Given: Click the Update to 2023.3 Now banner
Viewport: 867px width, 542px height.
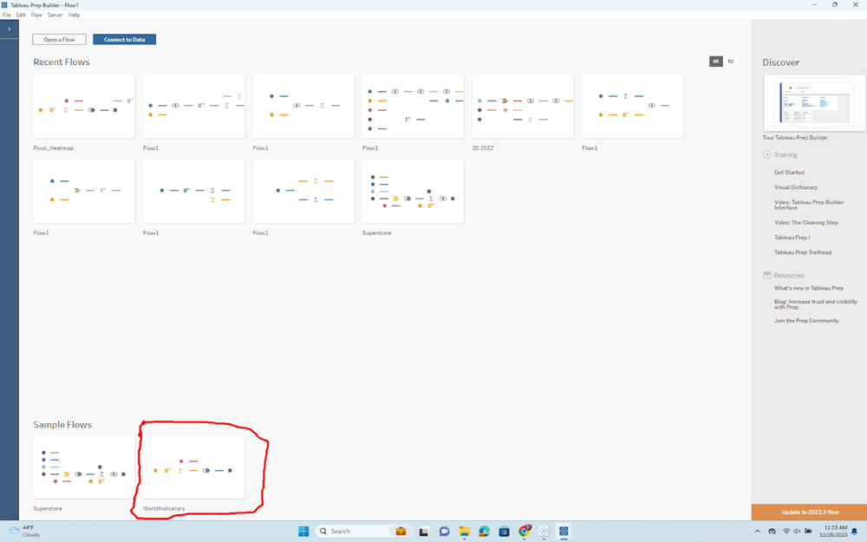Looking at the screenshot, I should coord(810,513).
